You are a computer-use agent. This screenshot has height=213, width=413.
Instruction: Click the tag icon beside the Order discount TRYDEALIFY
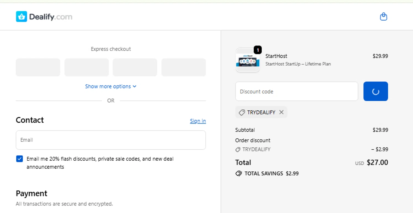pos(238,149)
